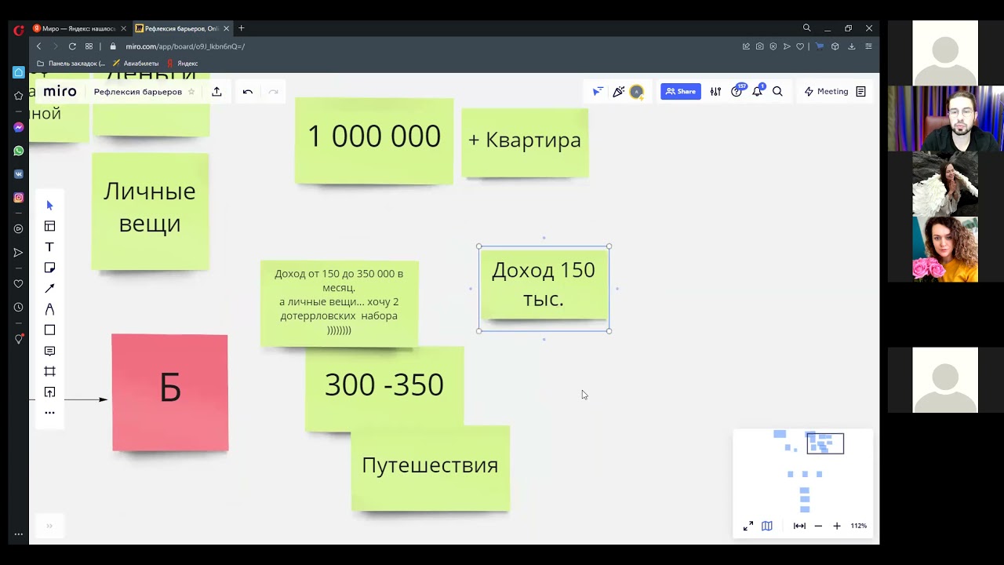Select the pink Б sticky note
The image size is (1004, 565).
pos(169,392)
